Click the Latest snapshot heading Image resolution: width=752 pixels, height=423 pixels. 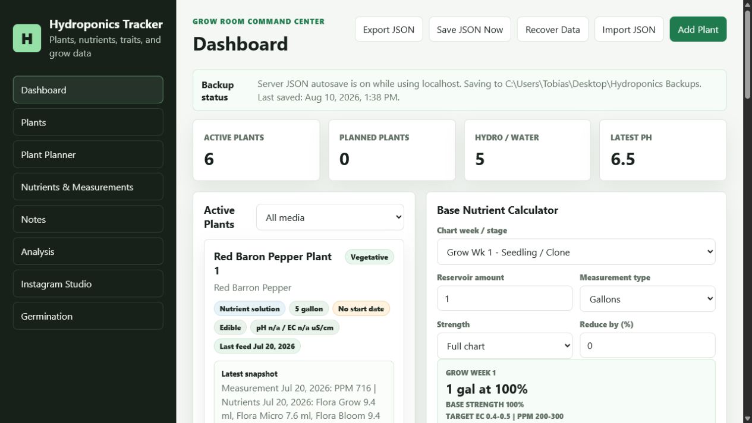point(250,374)
